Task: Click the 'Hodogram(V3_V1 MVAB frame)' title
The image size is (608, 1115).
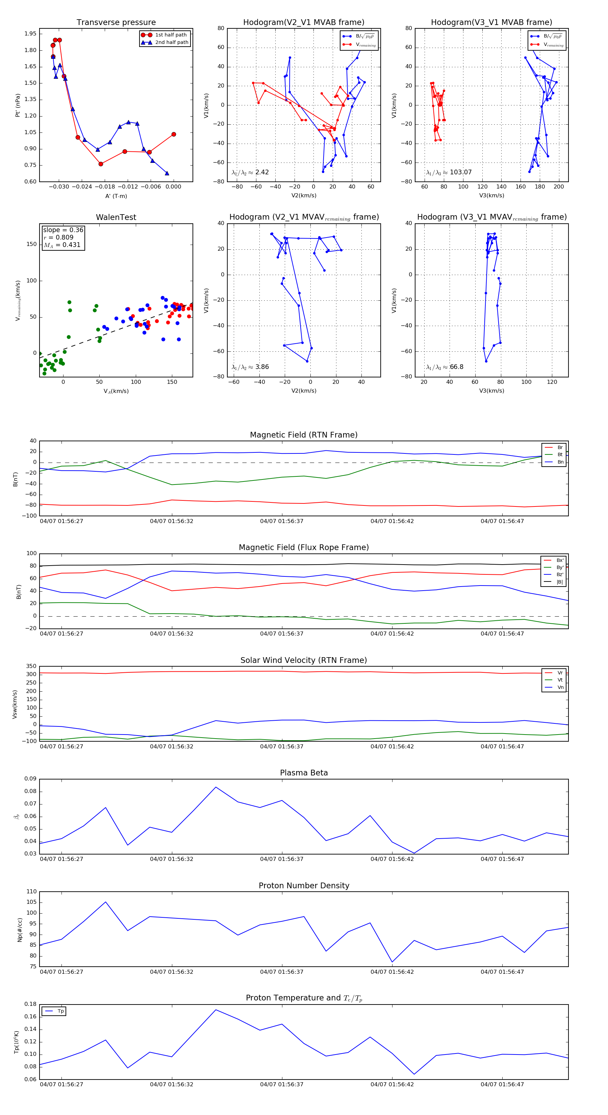Action: click(x=491, y=23)
